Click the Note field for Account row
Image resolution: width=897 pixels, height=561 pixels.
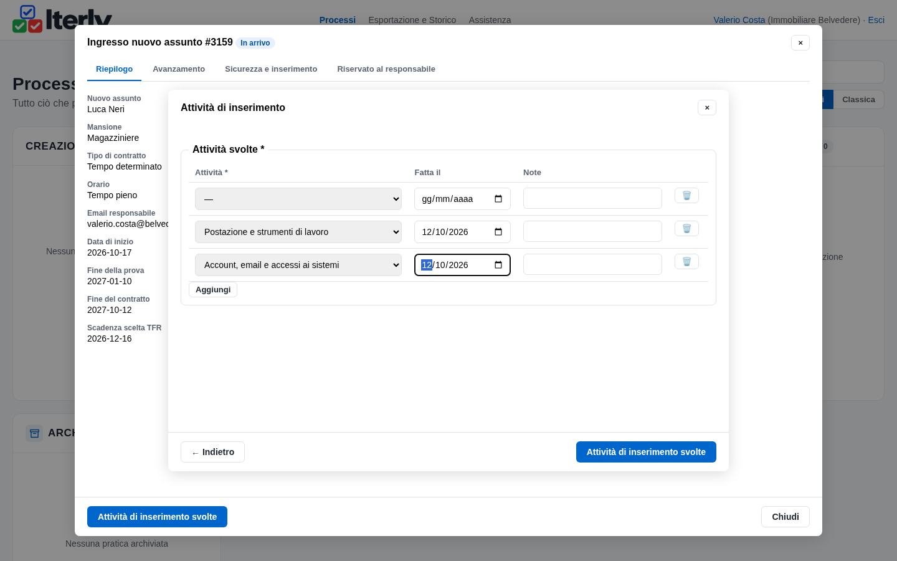click(592, 264)
